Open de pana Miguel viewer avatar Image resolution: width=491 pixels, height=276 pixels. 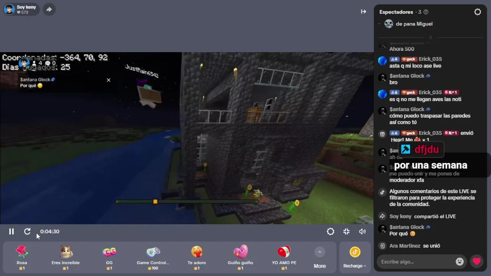[389, 24]
